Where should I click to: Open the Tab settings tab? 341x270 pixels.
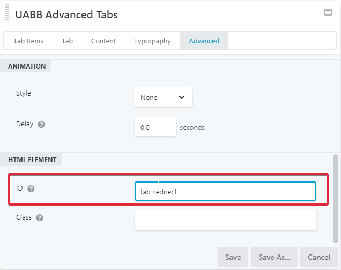point(67,41)
